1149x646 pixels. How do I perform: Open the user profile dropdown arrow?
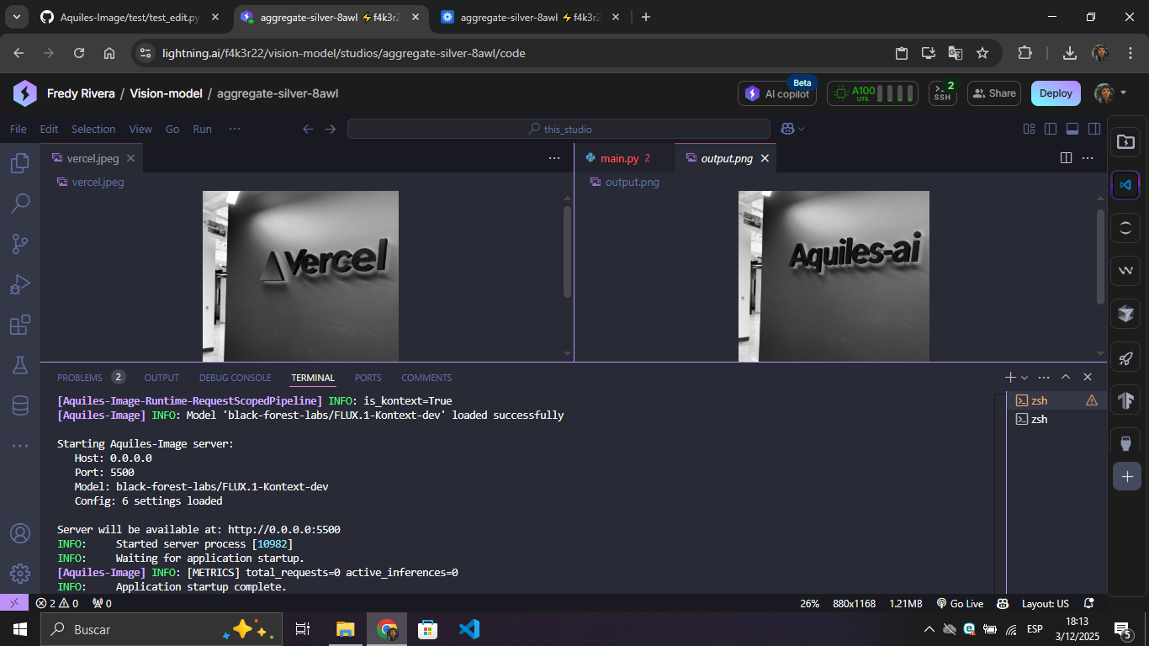click(1123, 93)
